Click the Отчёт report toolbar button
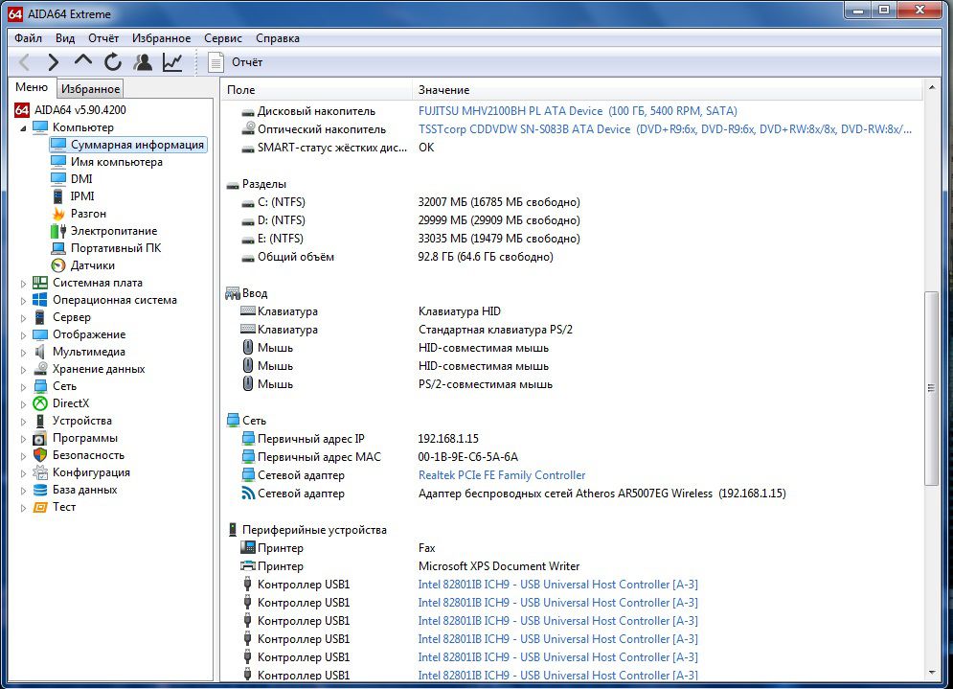This screenshot has width=953, height=689. point(236,62)
